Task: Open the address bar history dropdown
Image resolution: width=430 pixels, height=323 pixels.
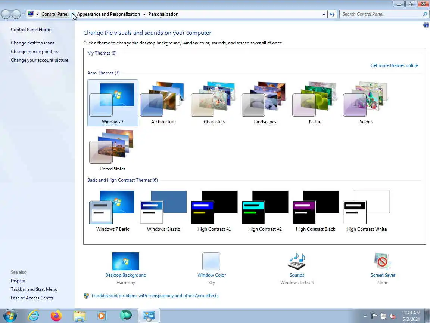Action: 324,14
